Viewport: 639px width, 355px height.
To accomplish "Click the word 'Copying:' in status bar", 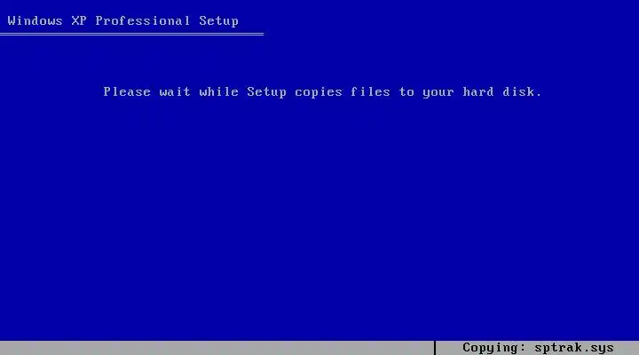I will (494, 348).
